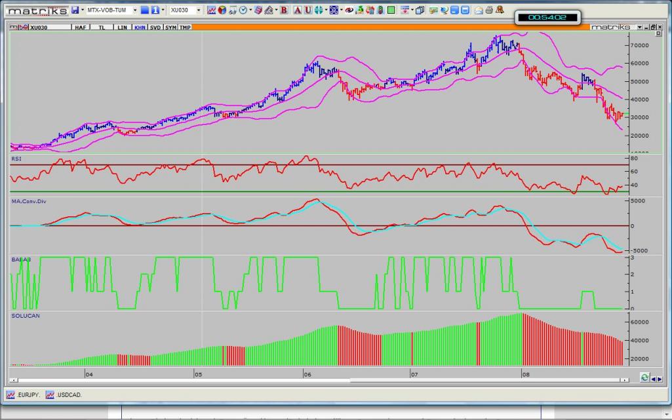The image size is (672, 420).
Task: Click the printer icon in toolbar
Action: [489, 10]
